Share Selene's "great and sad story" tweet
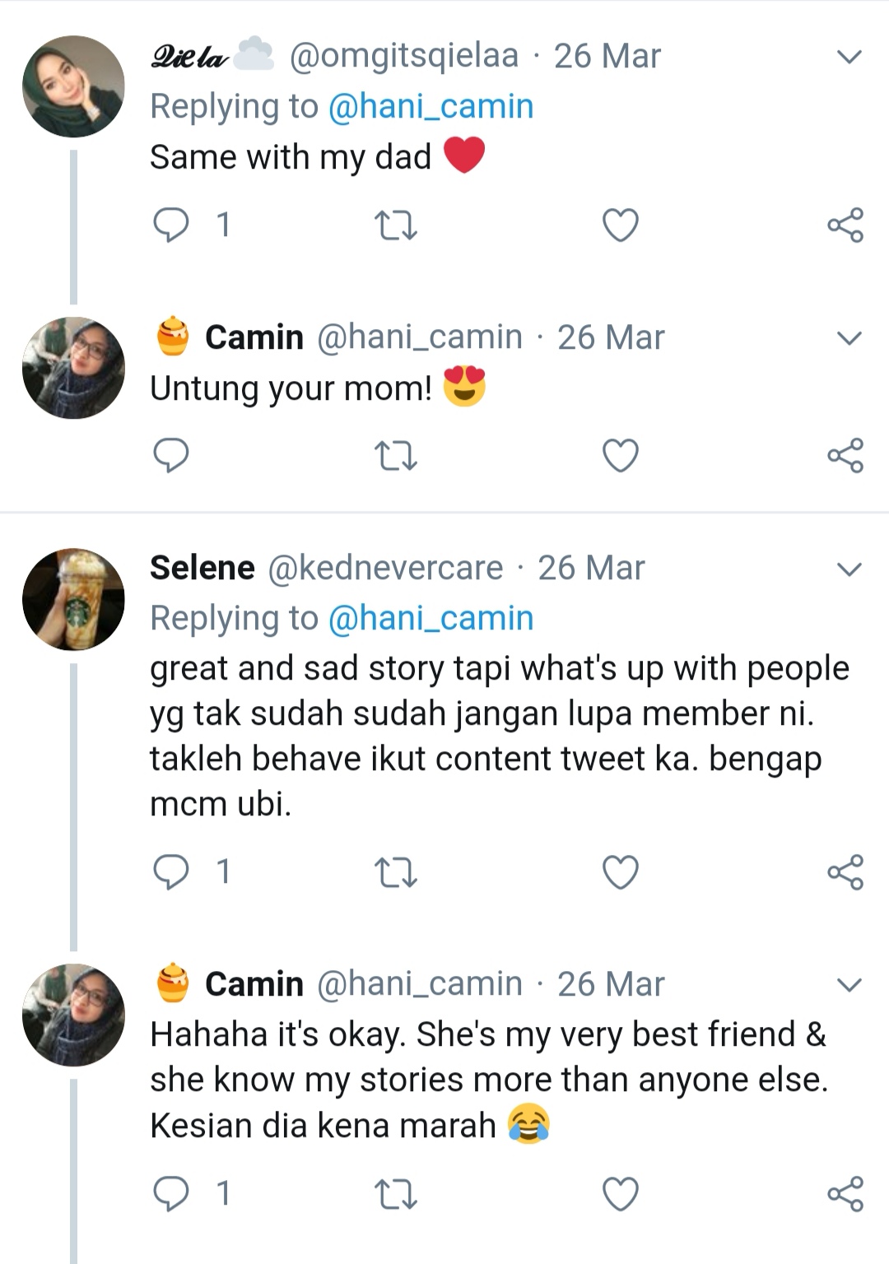This screenshot has height=1264, width=889. pyautogui.click(x=845, y=872)
